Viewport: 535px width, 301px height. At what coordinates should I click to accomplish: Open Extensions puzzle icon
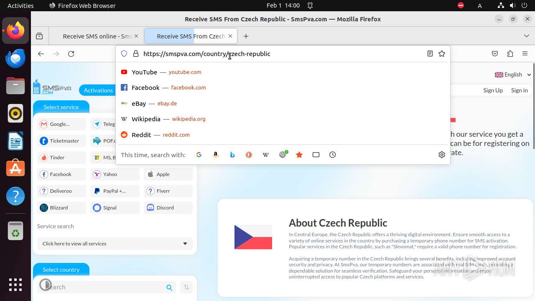pyautogui.click(x=510, y=54)
